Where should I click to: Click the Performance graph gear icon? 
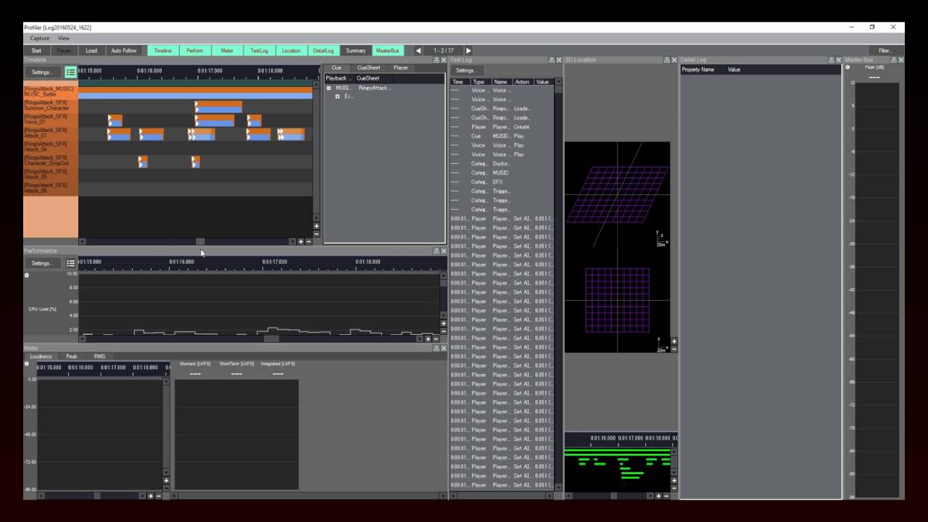(x=27, y=275)
